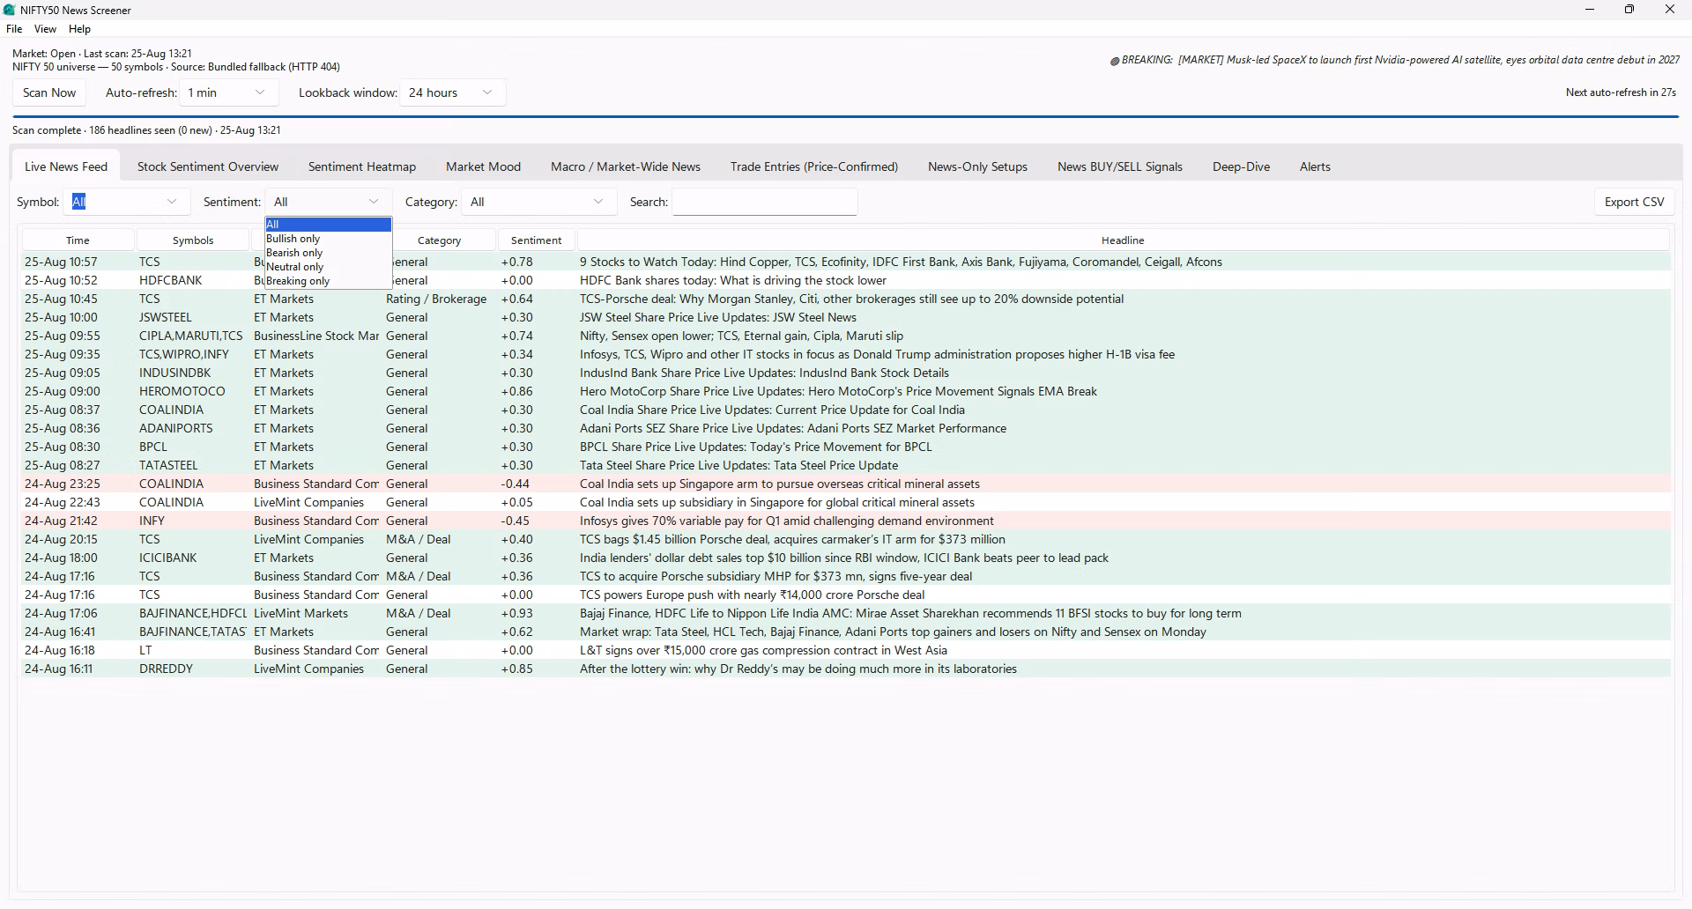Click the Export CSV button

click(x=1634, y=202)
